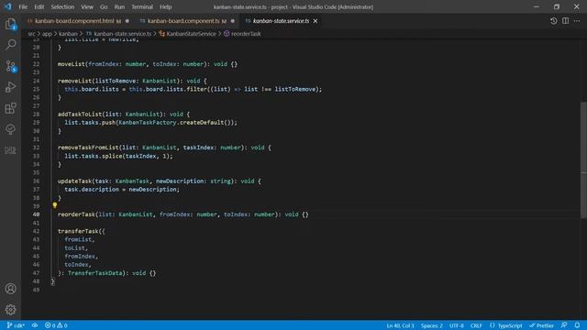This screenshot has height=330, width=587.
Task: Select the kanban-state.service.ts tab
Action: 281,21
